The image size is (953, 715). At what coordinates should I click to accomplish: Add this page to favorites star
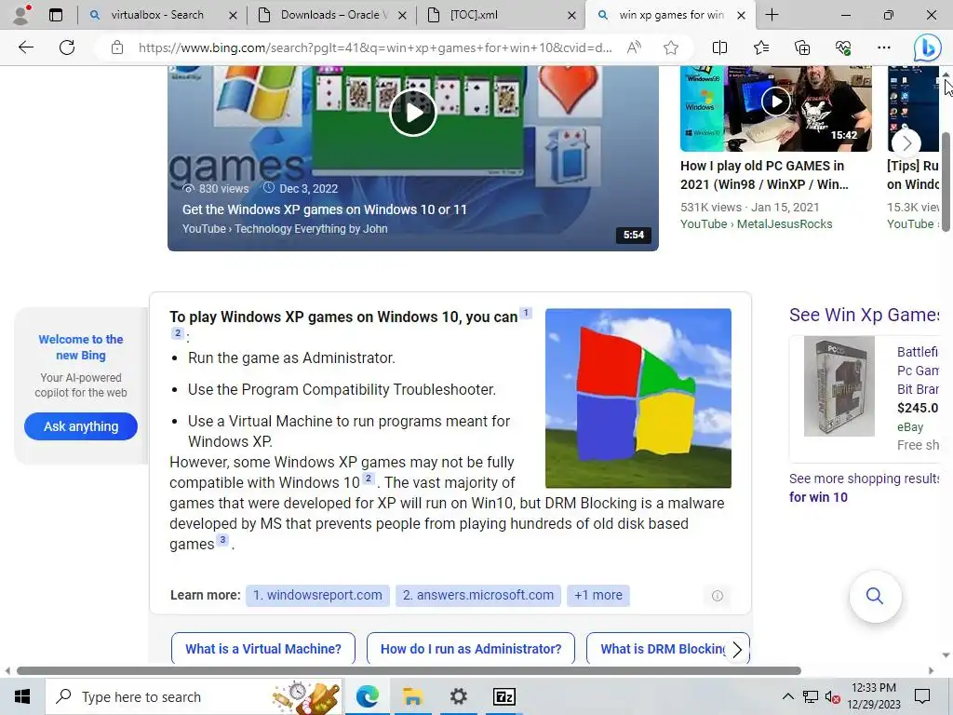pyautogui.click(x=671, y=47)
